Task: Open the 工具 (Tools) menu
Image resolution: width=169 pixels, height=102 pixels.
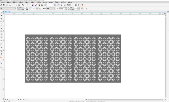Action: [57, 2]
